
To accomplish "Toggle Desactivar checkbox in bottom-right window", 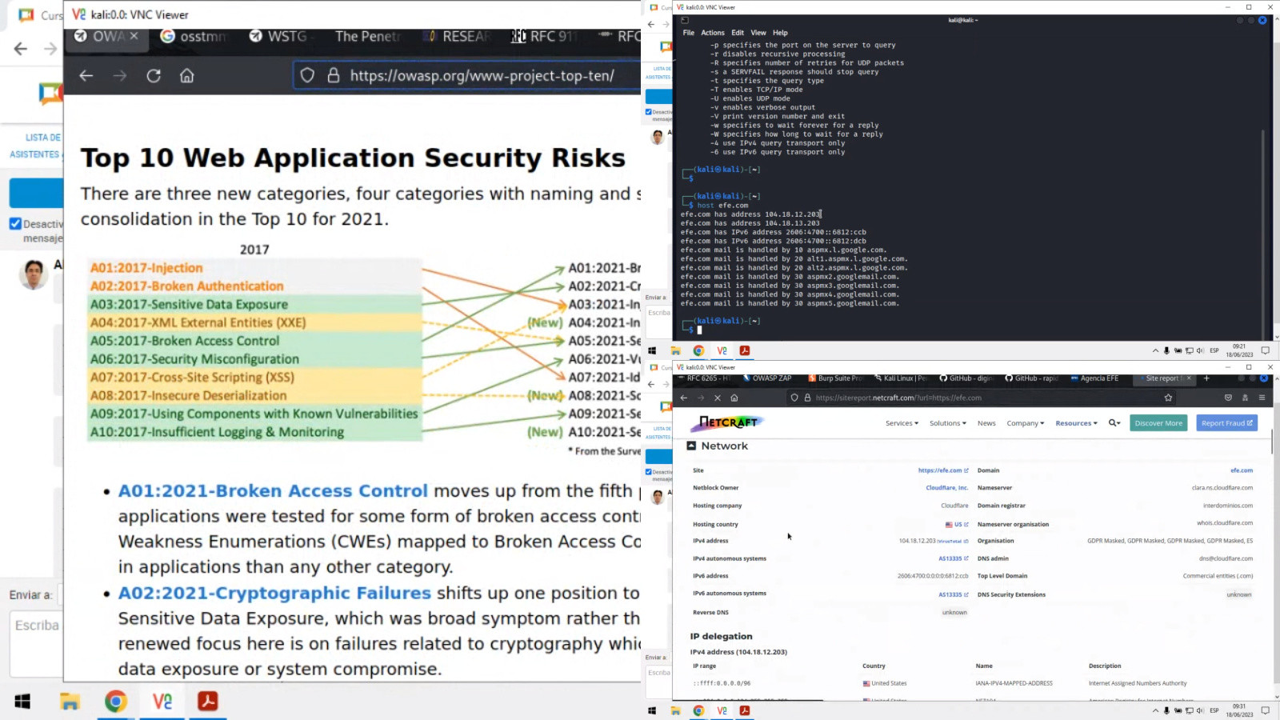I will tap(649, 472).
